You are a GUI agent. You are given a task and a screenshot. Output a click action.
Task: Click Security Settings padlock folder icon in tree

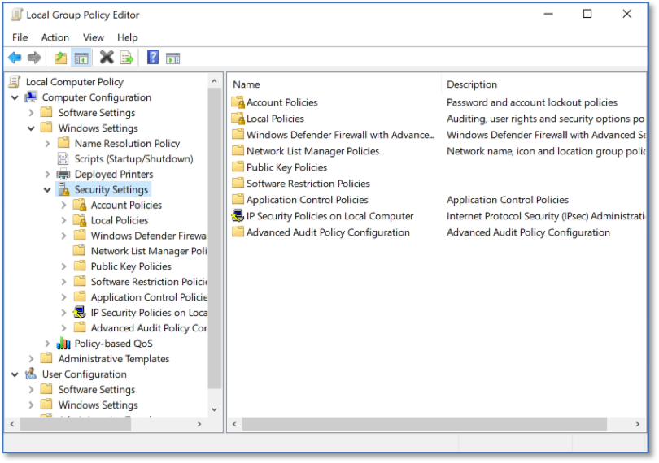click(64, 189)
